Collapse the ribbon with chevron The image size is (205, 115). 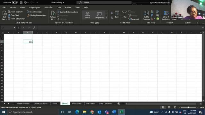pos(203,23)
